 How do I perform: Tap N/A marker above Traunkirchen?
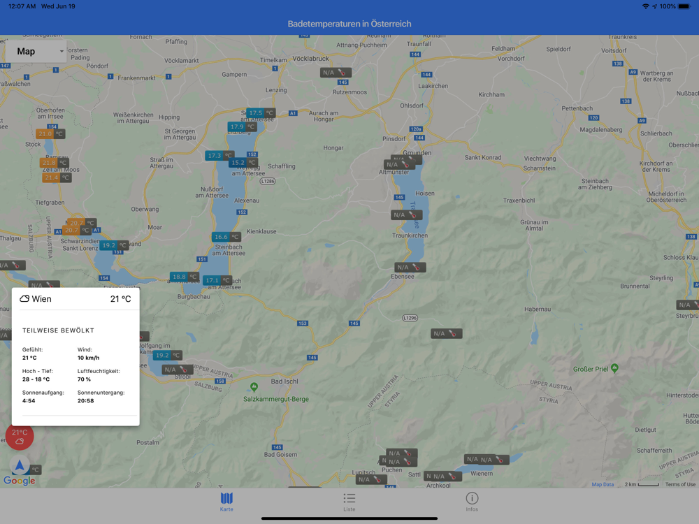pos(407,214)
